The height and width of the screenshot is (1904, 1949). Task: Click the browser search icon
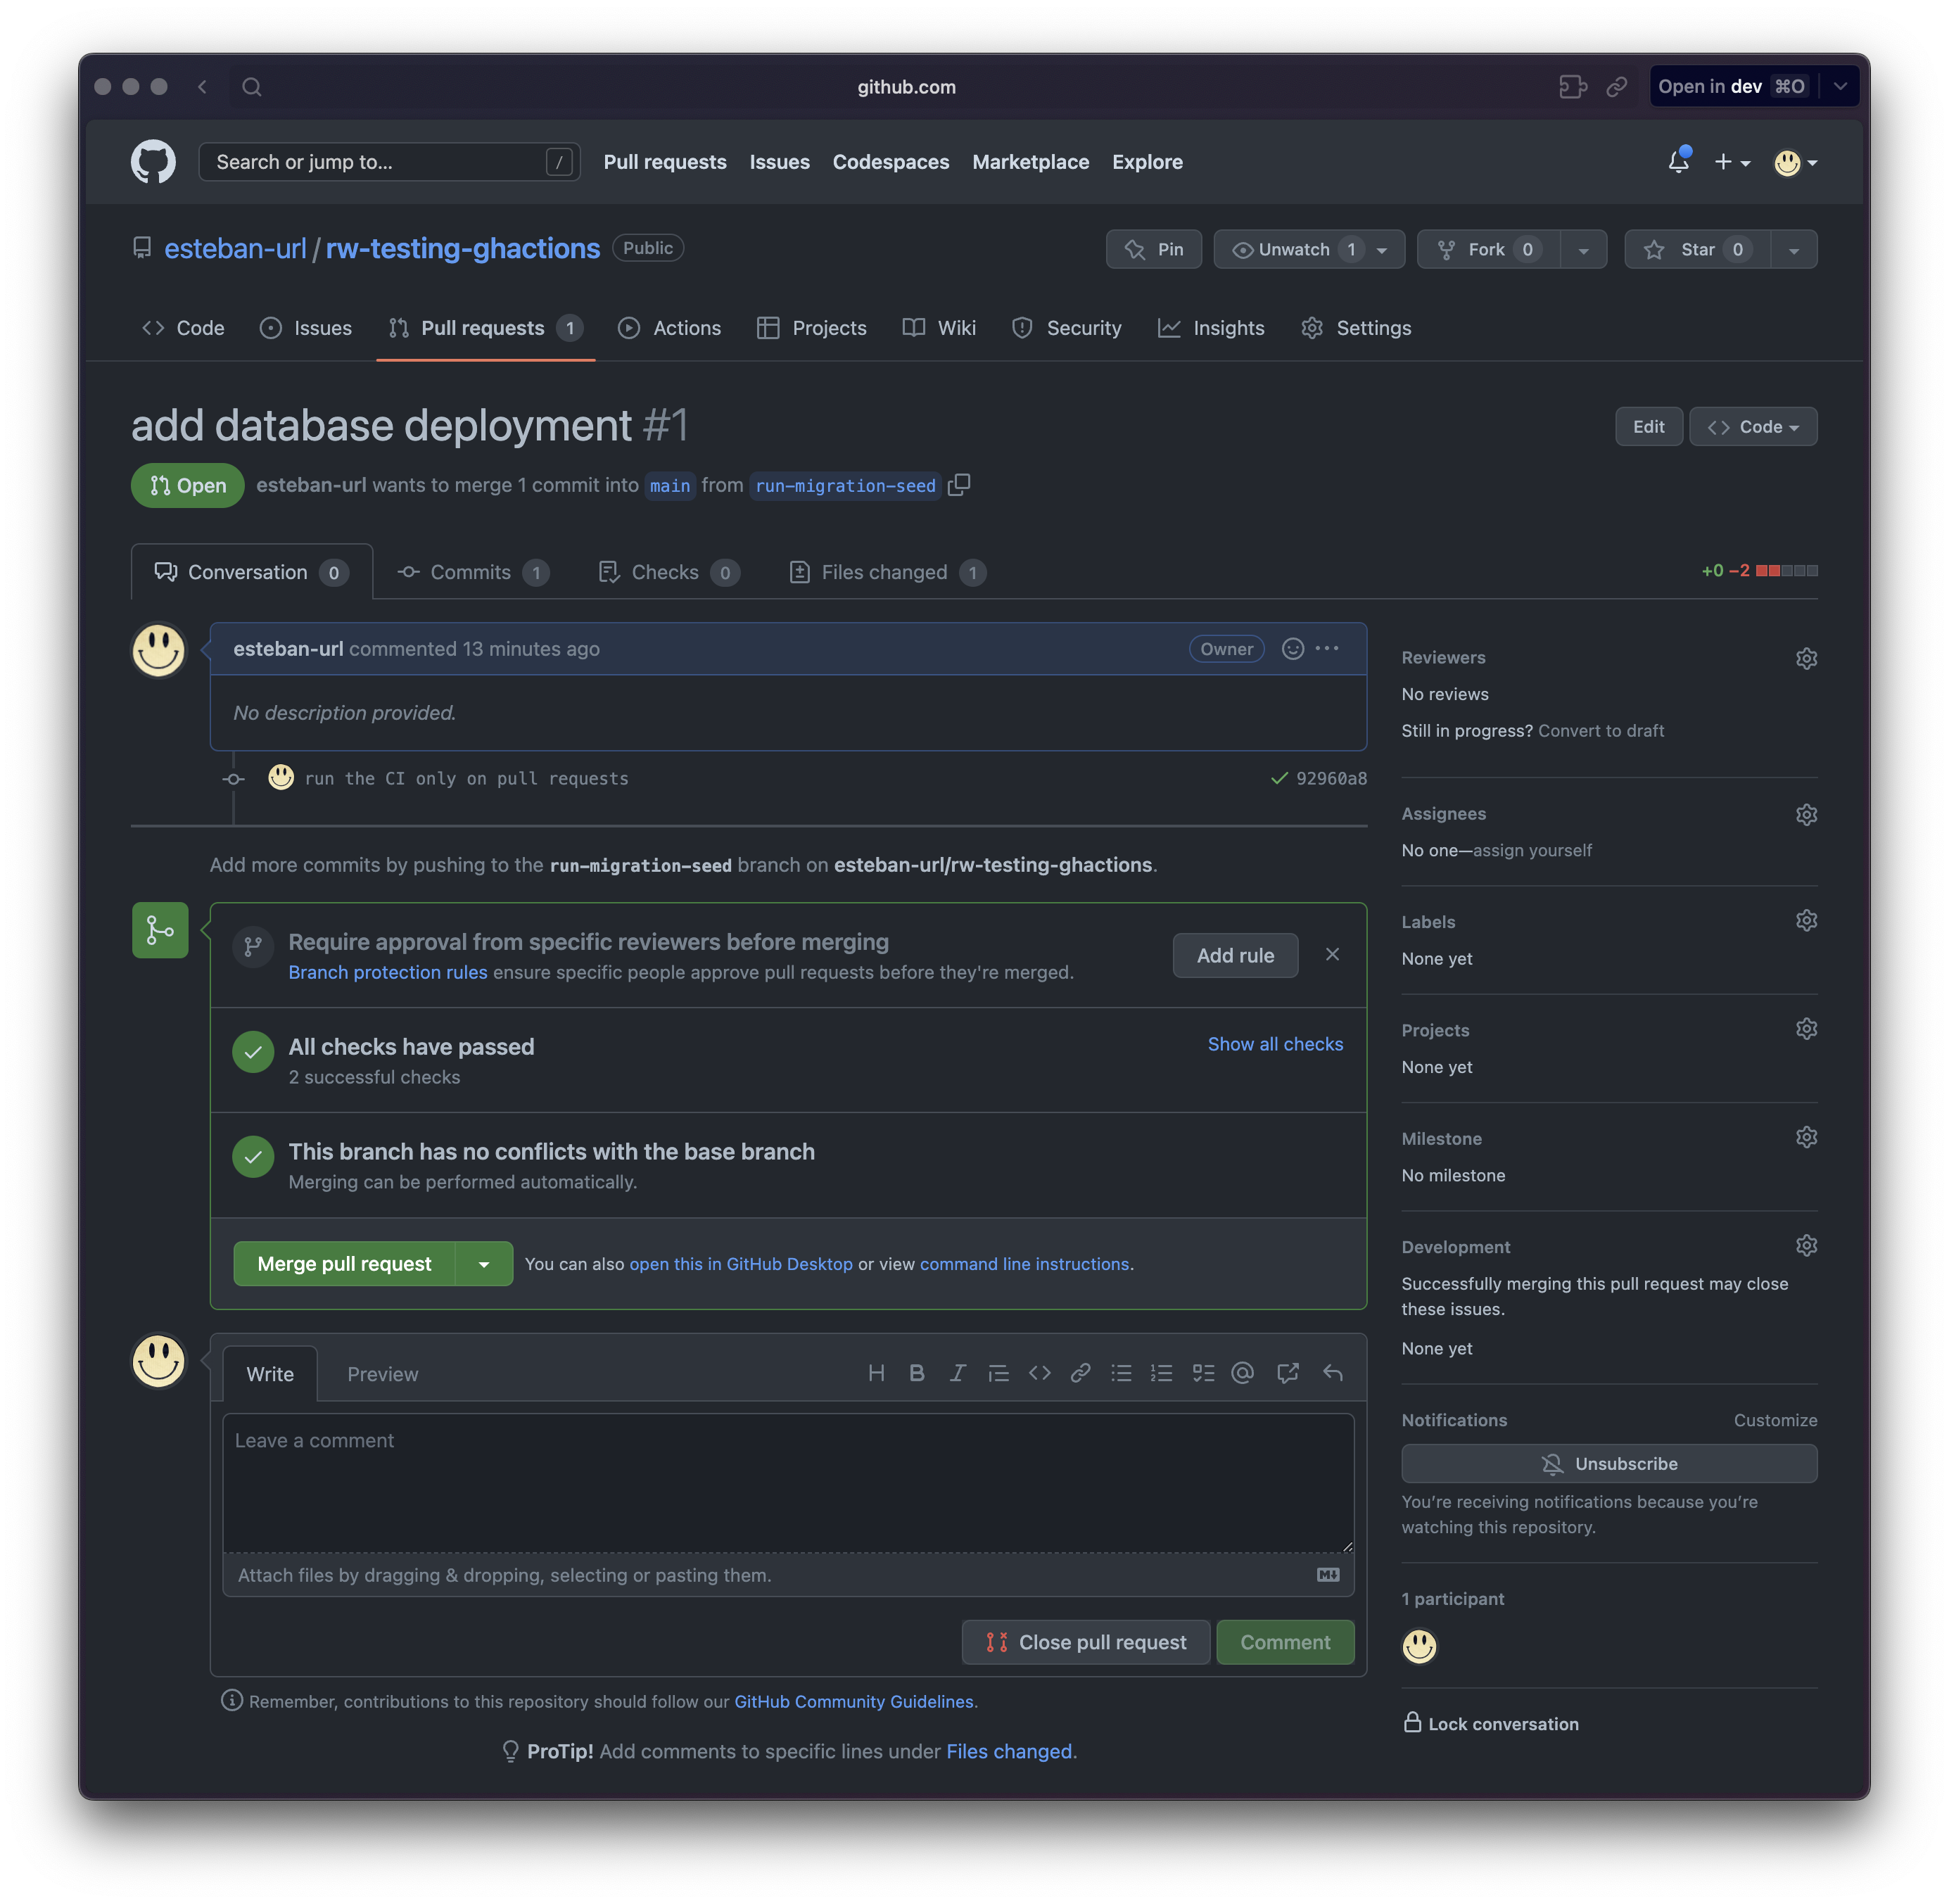[252, 87]
